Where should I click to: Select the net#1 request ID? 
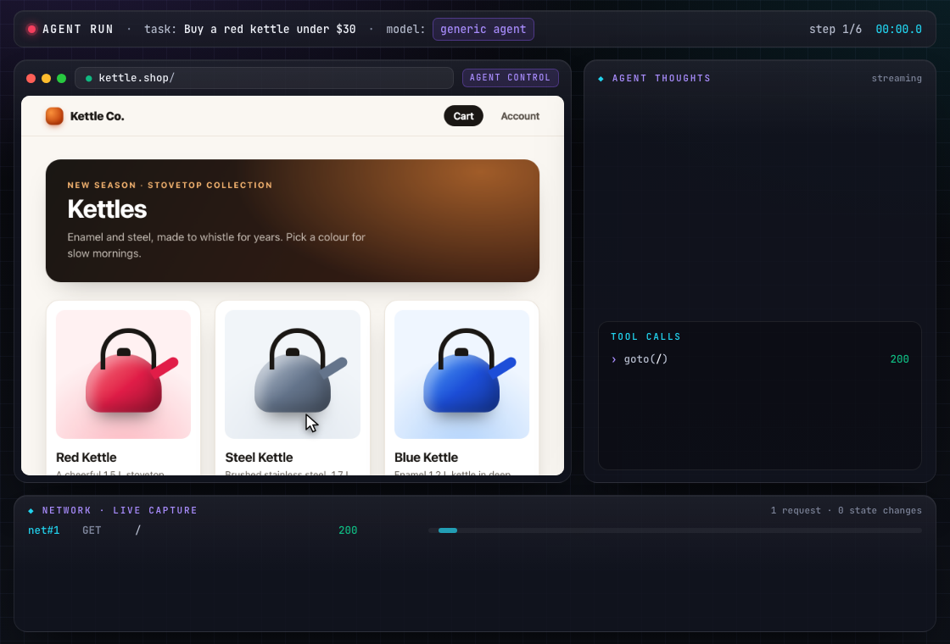(43, 530)
